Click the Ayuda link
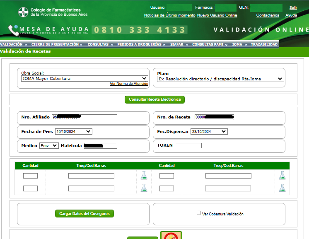This screenshot has width=309, height=239. [x=291, y=15]
